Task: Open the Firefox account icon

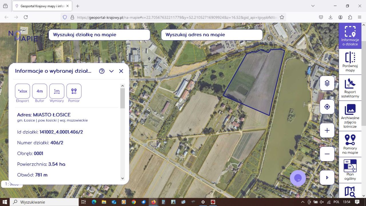Action: [x=340, y=17]
